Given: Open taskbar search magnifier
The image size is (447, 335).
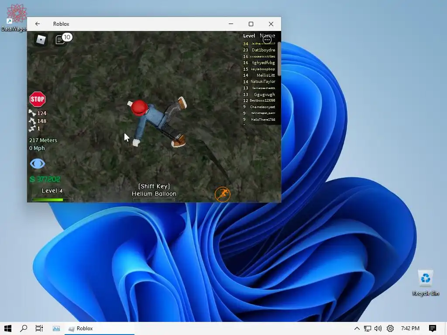Looking at the screenshot, I should pyautogui.click(x=24, y=328).
